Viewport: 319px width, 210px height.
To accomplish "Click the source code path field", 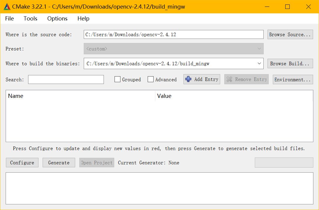I will (173, 34).
